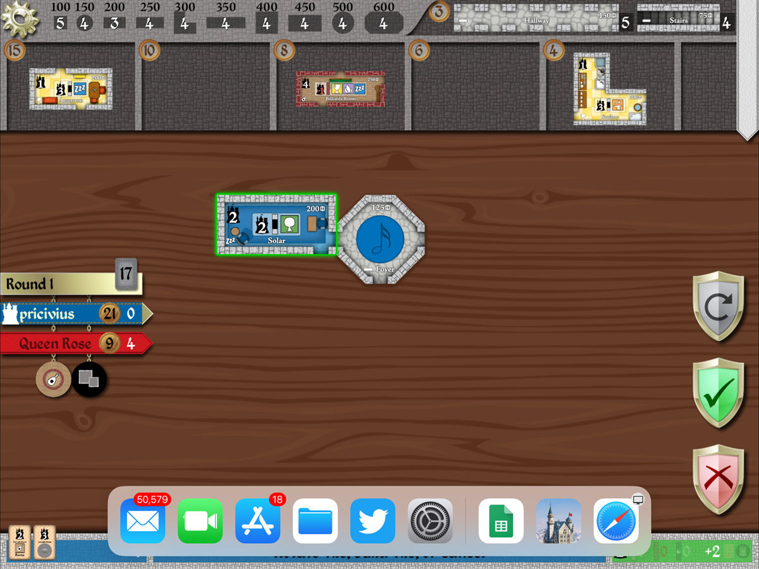Open Google Sheets from the dock
Screen dimensions: 759x569
coord(502,521)
